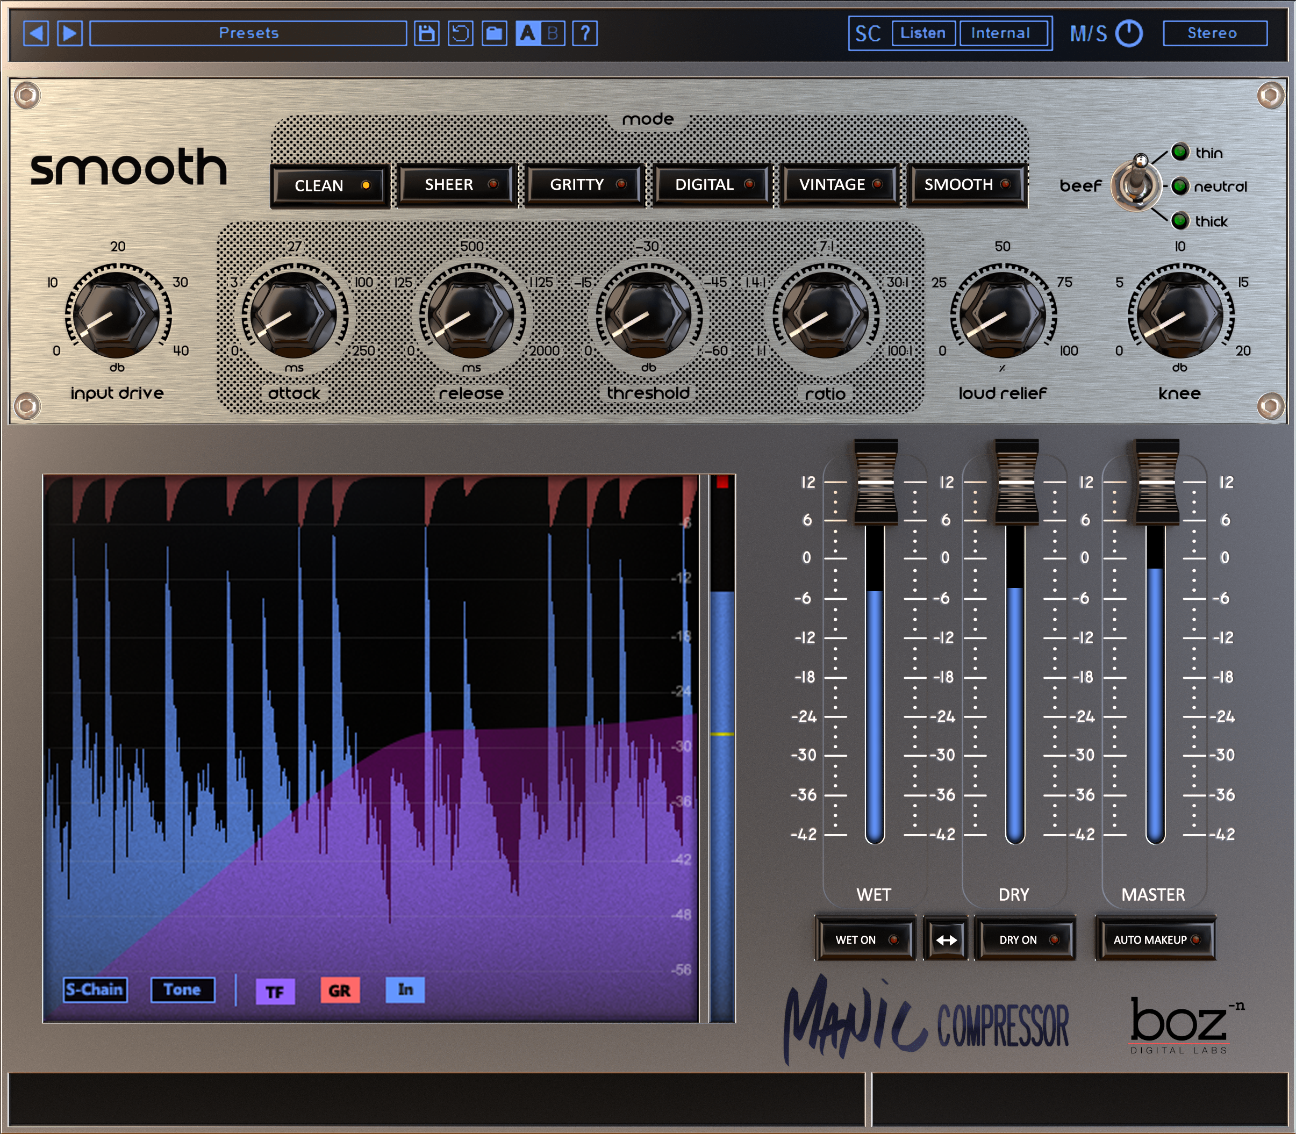1296x1134 pixels.
Task: Switch to the B setting slot
Action: [x=553, y=33]
